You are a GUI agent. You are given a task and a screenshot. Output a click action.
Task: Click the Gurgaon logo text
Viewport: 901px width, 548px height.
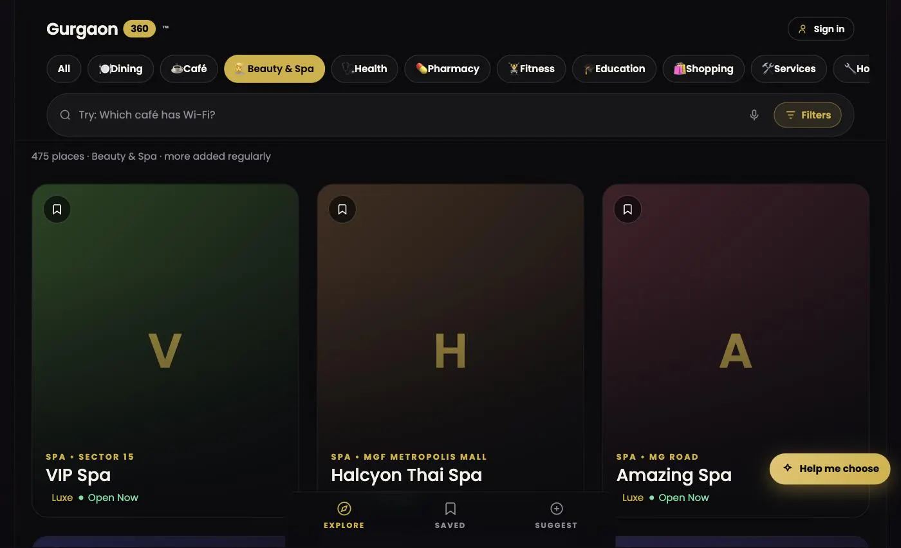point(82,29)
